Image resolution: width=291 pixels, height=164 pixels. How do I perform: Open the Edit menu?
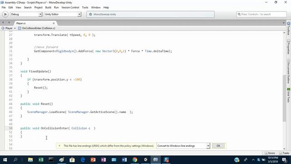coord(10,7)
